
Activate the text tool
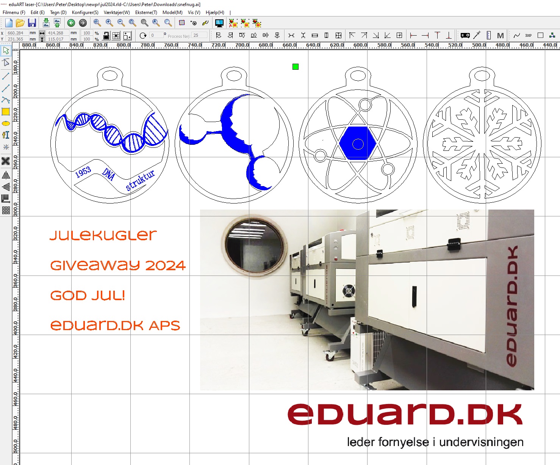tap(6, 135)
